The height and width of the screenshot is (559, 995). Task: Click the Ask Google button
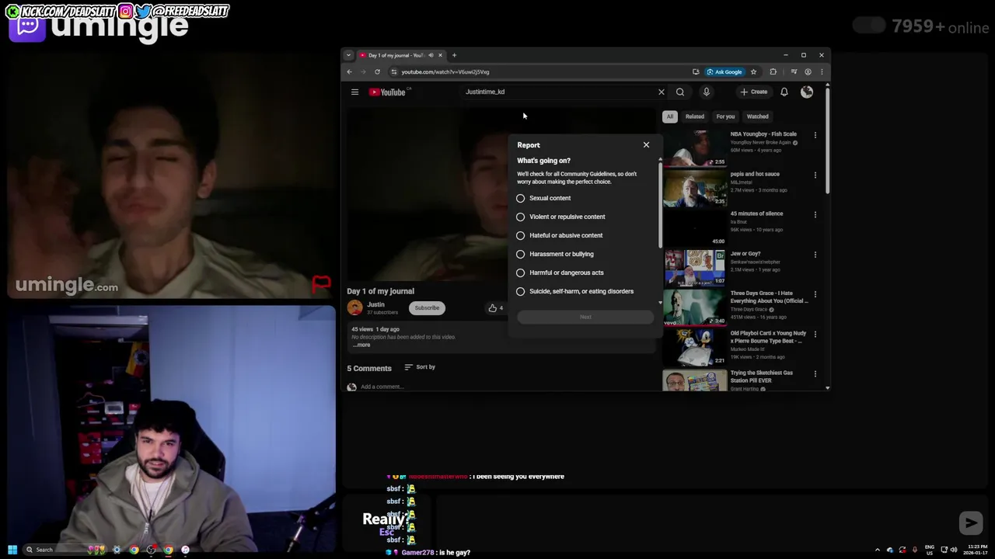coord(724,71)
